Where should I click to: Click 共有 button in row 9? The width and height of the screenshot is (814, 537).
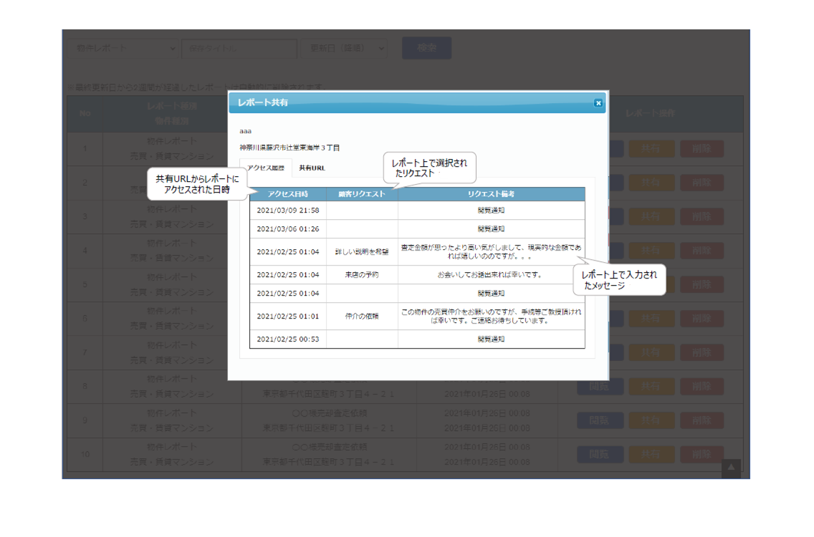[x=651, y=420]
